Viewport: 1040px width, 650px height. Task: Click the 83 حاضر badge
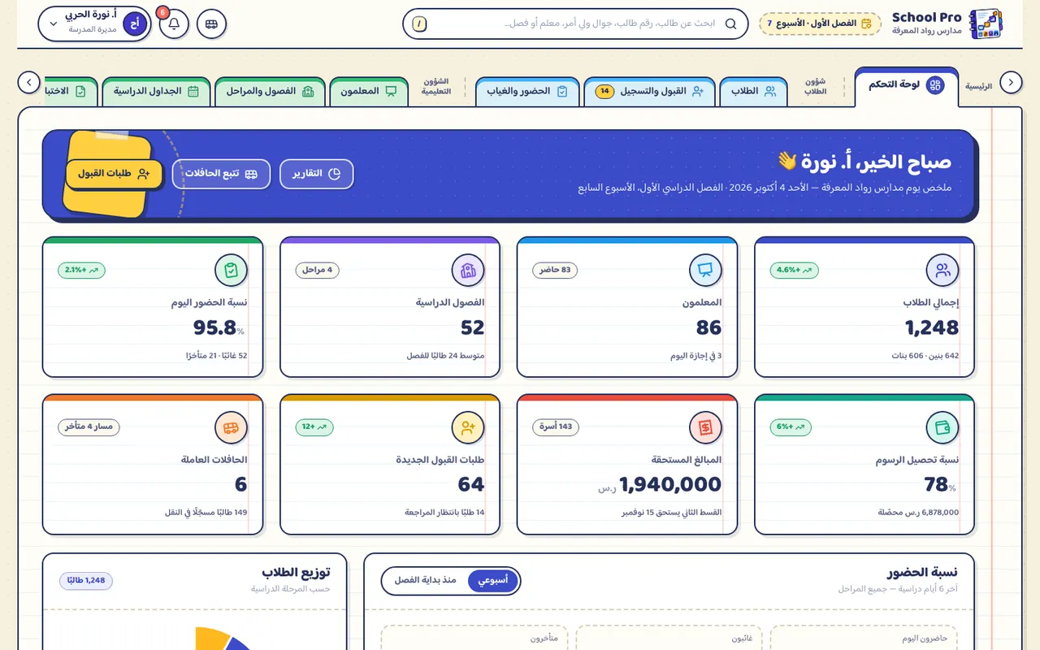(x=555, y=270)
